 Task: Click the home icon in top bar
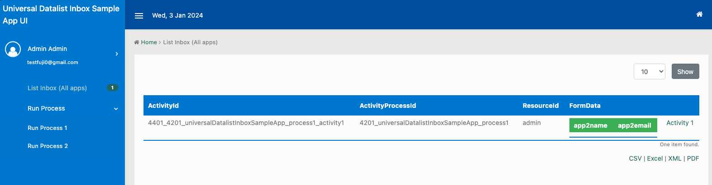pos(699,14)
